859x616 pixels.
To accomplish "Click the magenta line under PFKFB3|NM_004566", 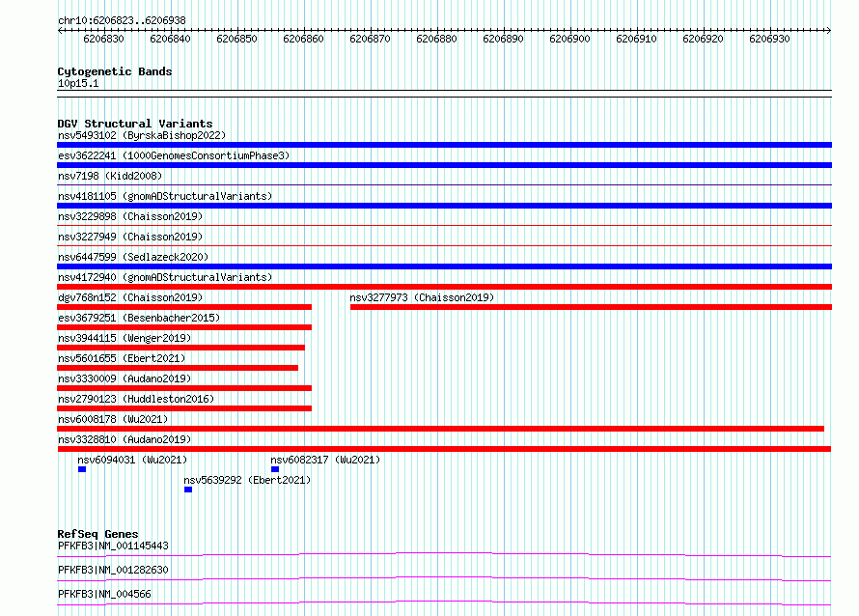I will 444,602.
